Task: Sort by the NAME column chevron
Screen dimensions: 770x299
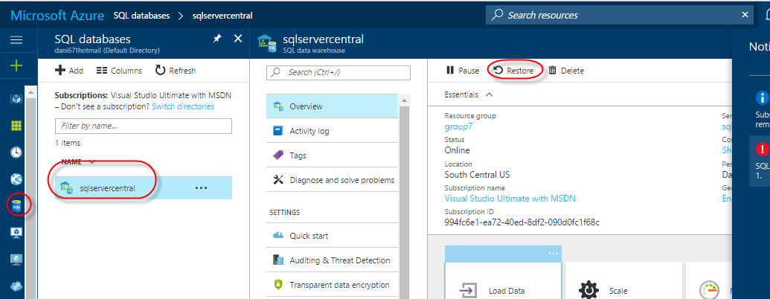Action: 92,161
